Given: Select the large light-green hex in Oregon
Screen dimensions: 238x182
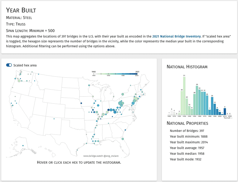Looking at the screenshot, I should pyautogui.click(x=19, y=81).
